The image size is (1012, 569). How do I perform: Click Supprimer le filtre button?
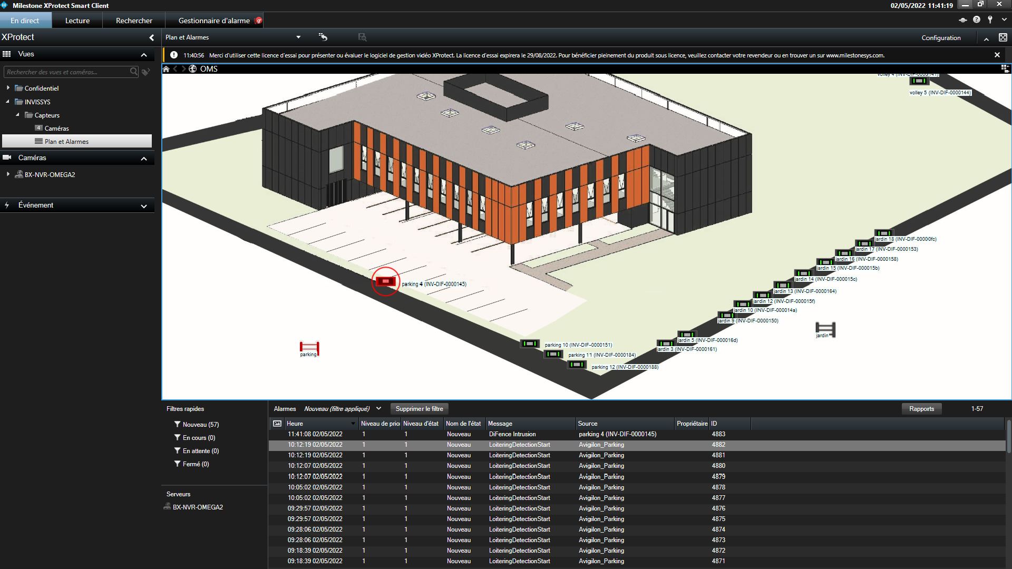coord(420,409)
